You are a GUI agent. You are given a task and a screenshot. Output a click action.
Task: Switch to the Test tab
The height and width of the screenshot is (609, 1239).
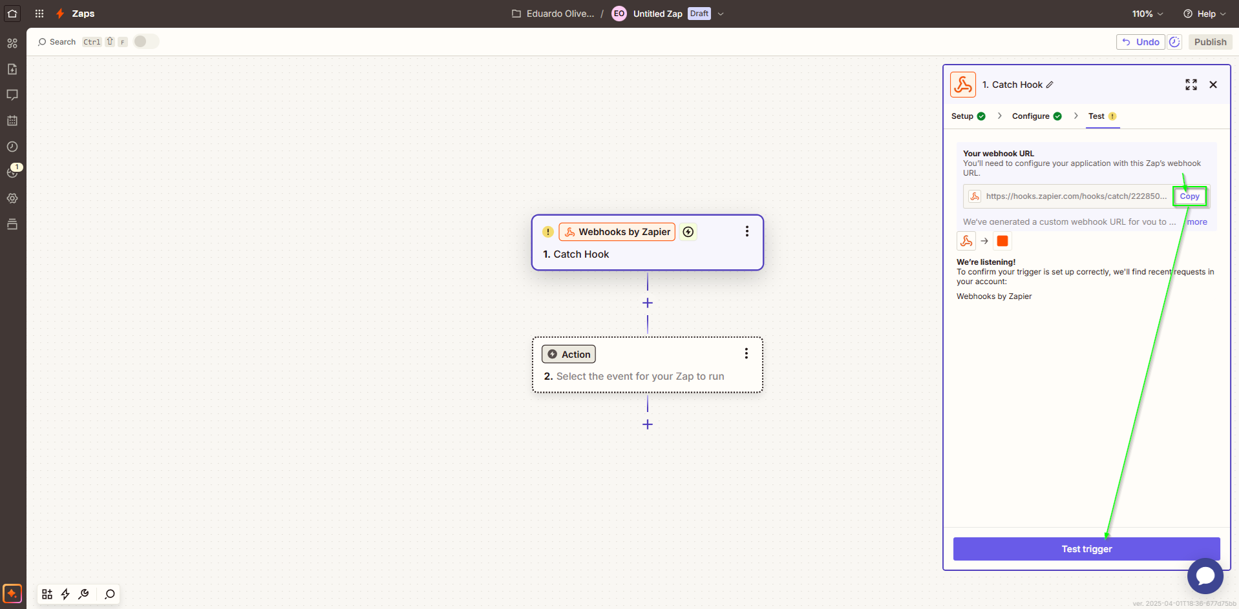pos(1103,116)
